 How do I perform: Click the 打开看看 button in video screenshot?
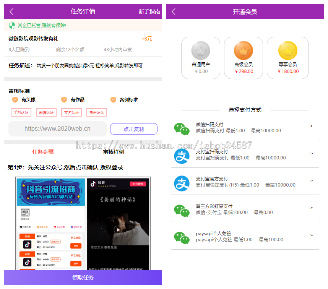pyautogui.click(x=138, y=184)
